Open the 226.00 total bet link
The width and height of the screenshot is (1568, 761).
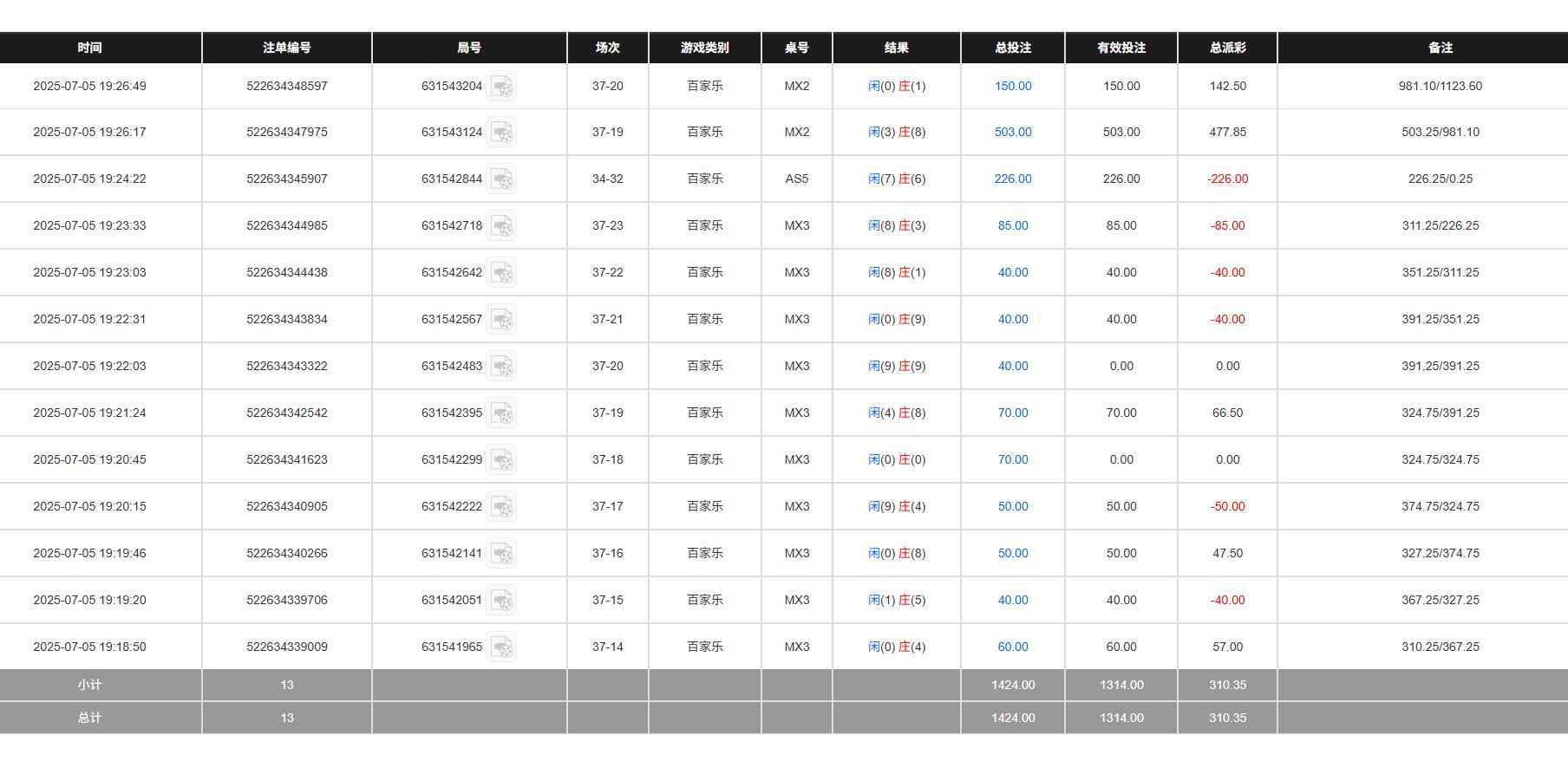tap(1012, 179)
